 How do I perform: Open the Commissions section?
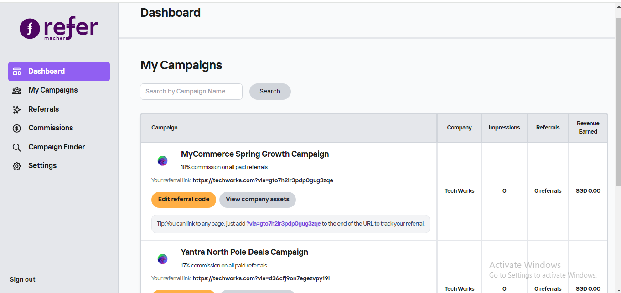pos(51,128)
